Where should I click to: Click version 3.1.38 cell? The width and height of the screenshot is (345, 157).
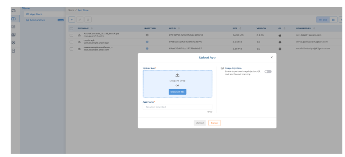260,35
